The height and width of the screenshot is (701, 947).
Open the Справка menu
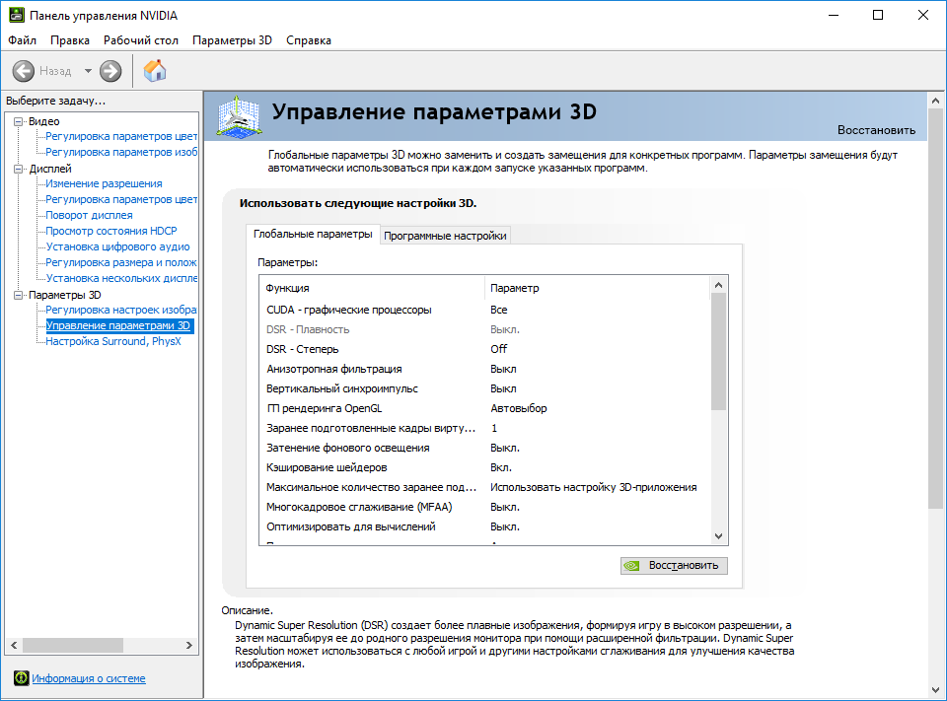pyautogui.click(x=309, y=40)
